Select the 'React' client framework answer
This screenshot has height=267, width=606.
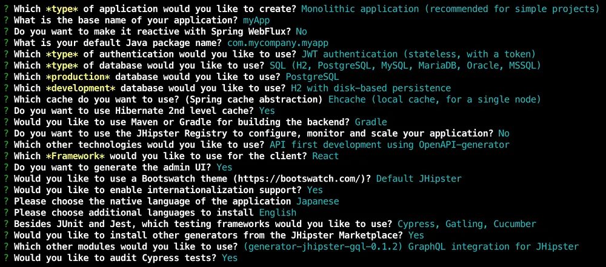325,156
